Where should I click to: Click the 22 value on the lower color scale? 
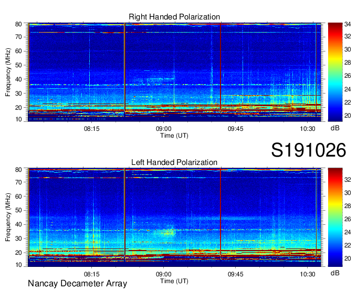[348, 245]
